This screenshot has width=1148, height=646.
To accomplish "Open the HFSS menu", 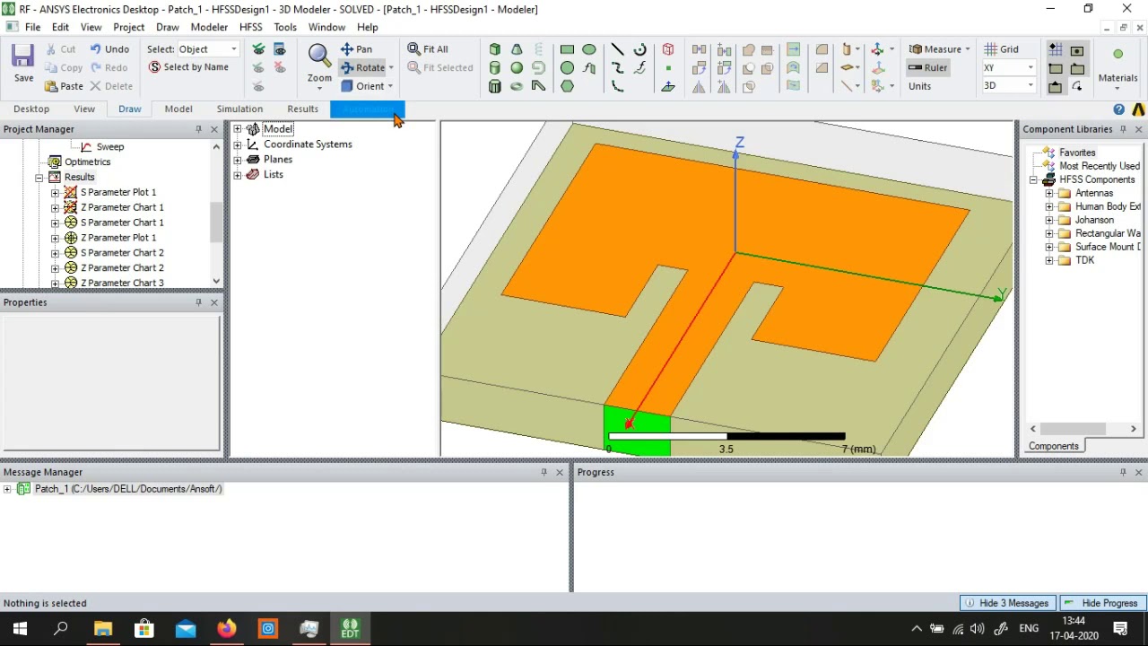I will (250, 27).
